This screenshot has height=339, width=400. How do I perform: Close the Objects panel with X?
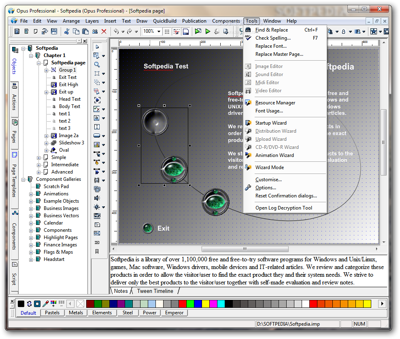pos(85,41)
